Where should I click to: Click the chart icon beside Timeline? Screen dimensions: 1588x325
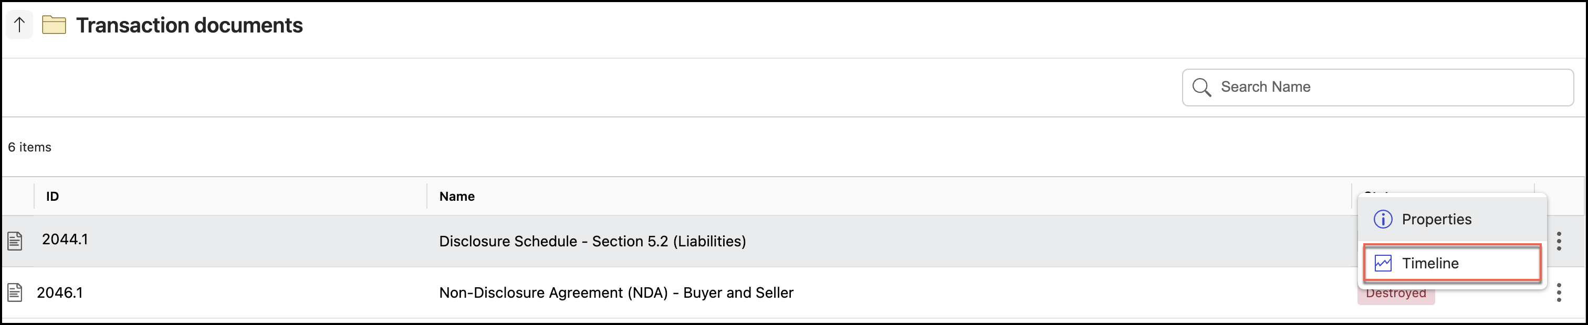coord(1383,264)
